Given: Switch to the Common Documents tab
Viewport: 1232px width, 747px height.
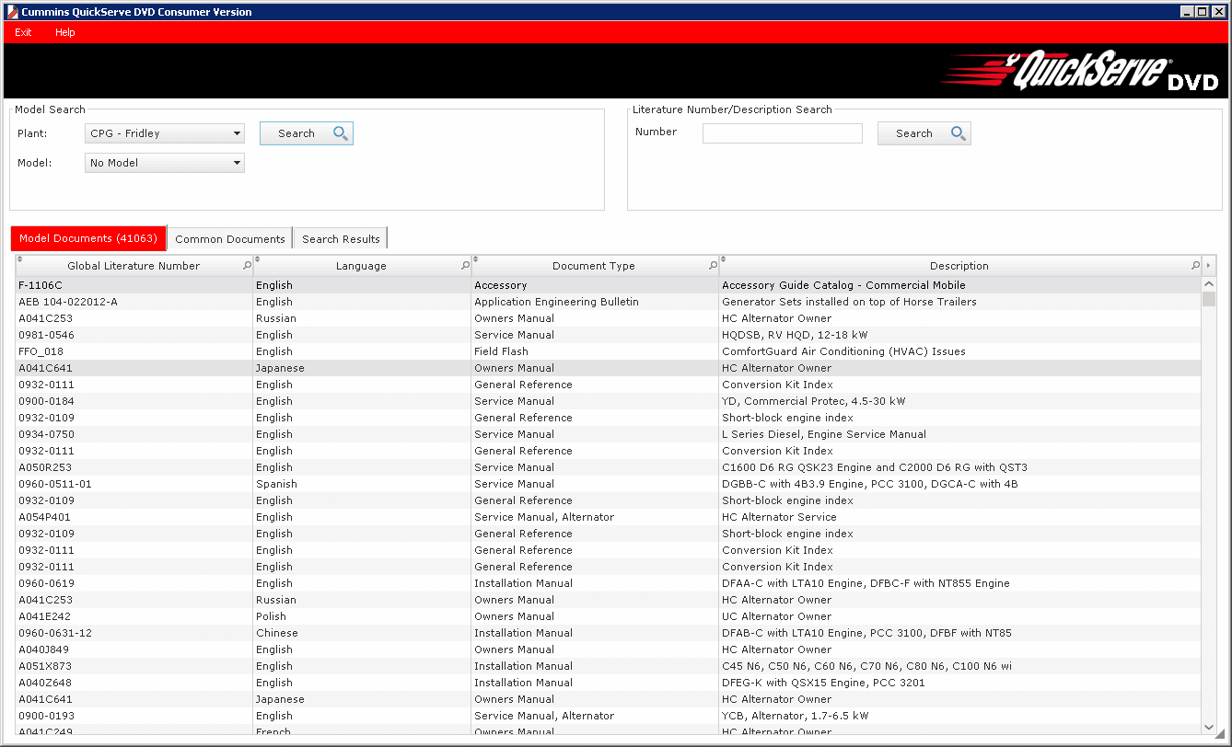Looking at the screenshot, I should click(229, 239).
